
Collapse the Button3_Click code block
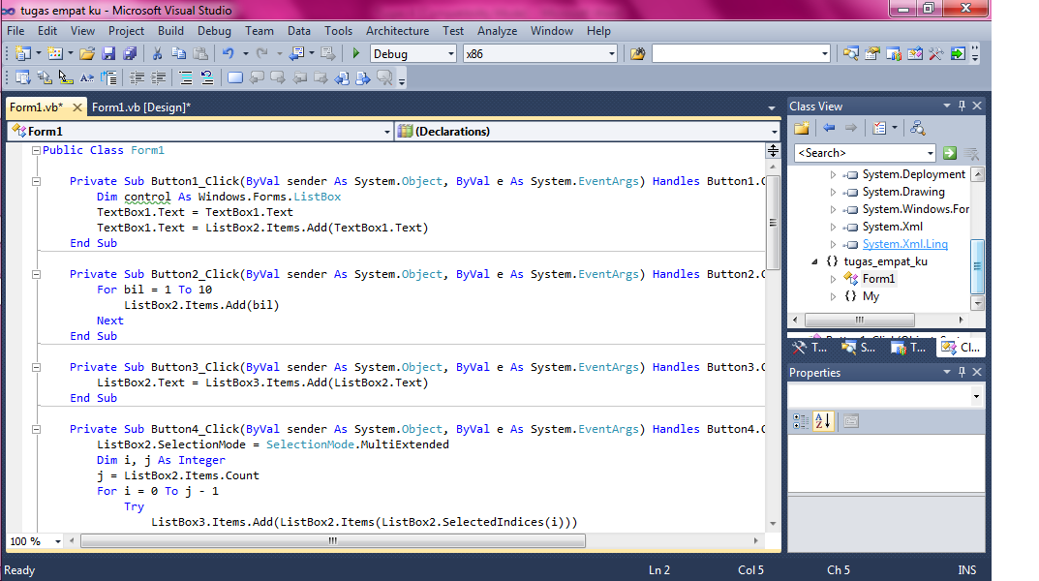click(37, 367)
